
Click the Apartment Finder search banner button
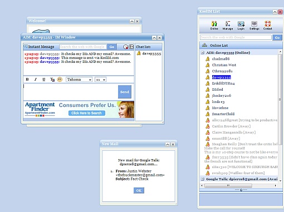87,113
